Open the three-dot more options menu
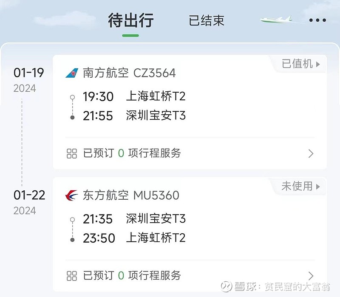The image size is (340, 297). [x=317, y=20]
